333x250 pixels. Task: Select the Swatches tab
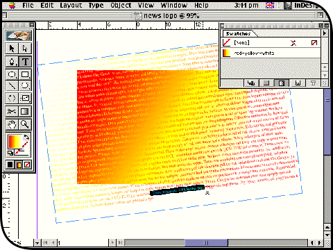238,33
